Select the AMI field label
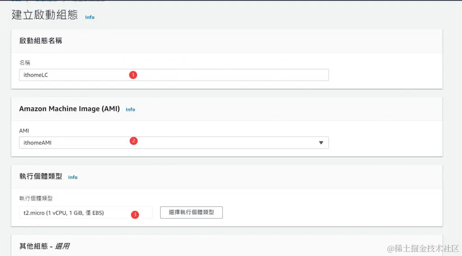This screenshot has width=462, height=256. tap(24, 131)
